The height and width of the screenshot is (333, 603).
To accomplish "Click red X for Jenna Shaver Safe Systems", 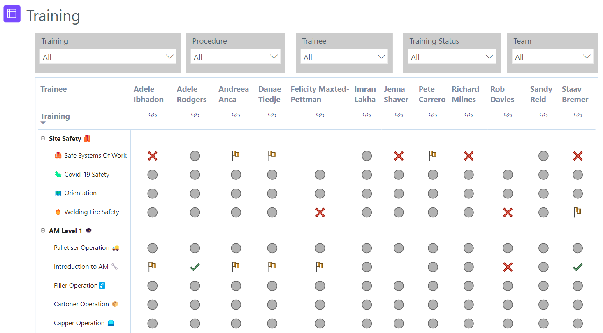I will 399,156.
